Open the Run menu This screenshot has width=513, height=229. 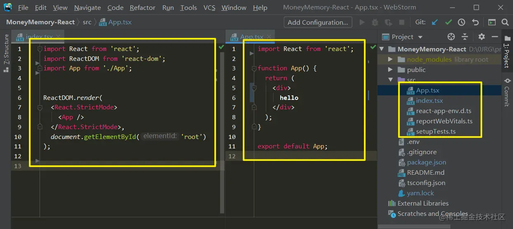[x=168, y=7]
